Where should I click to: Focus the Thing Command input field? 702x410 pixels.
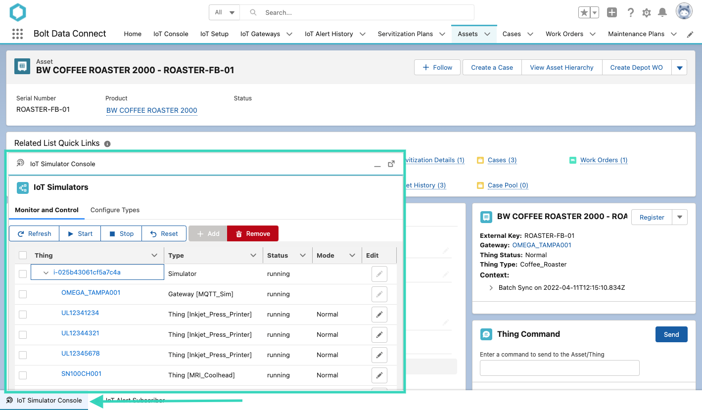coord(560,368)
